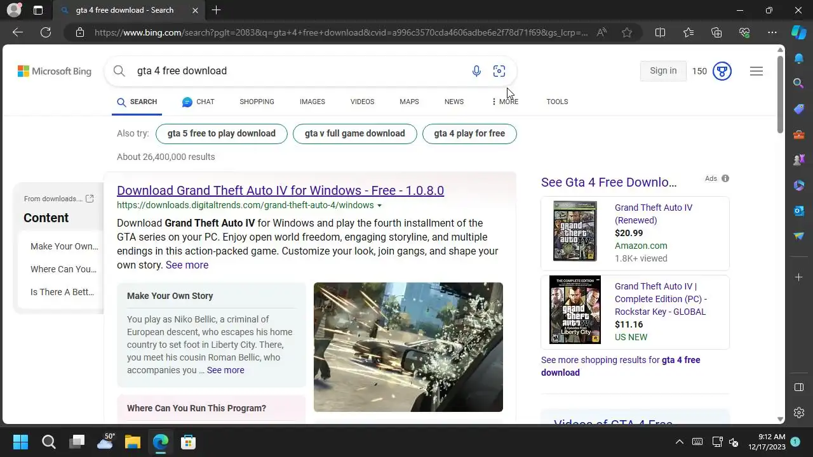Try 'gta v full game download' suggestion
Viewport: 813px width, 457px height.
355,134
